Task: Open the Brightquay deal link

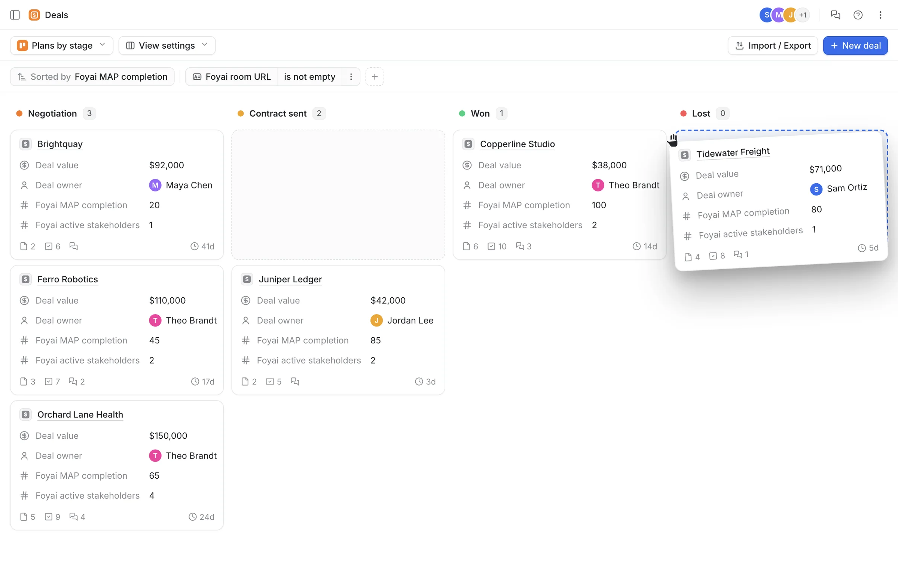Action: coord(60,144)
